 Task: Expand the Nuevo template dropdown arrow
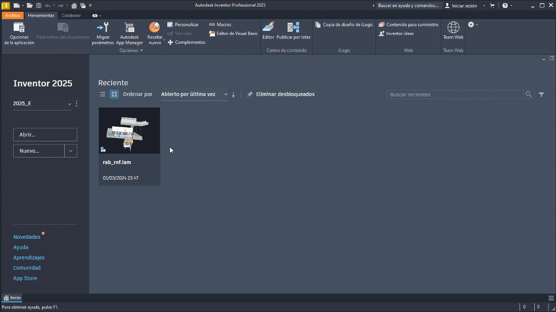pos(71,151)
